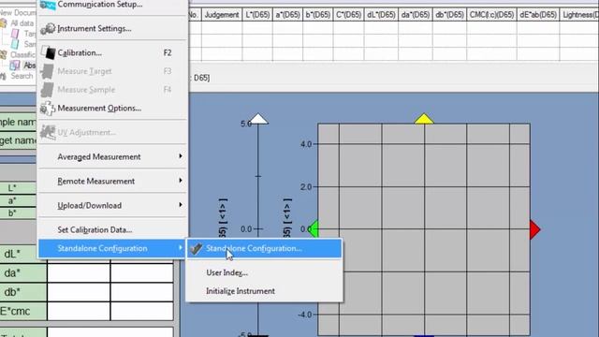Screen dimensions: 599x337
Task: Click the db* first value cell
Action: (x=79, y=292)
